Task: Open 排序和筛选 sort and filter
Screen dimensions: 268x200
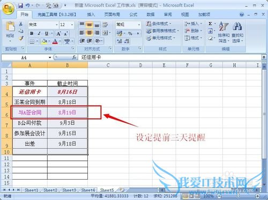Action: pyautogui.click(x=224, y=32)
